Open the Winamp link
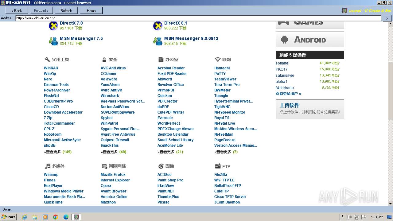393x221 pixels. (x=51, y=175)
